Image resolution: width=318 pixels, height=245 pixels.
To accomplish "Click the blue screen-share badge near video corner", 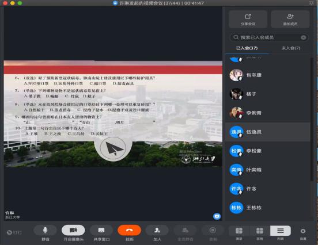I will click(217, 216).
